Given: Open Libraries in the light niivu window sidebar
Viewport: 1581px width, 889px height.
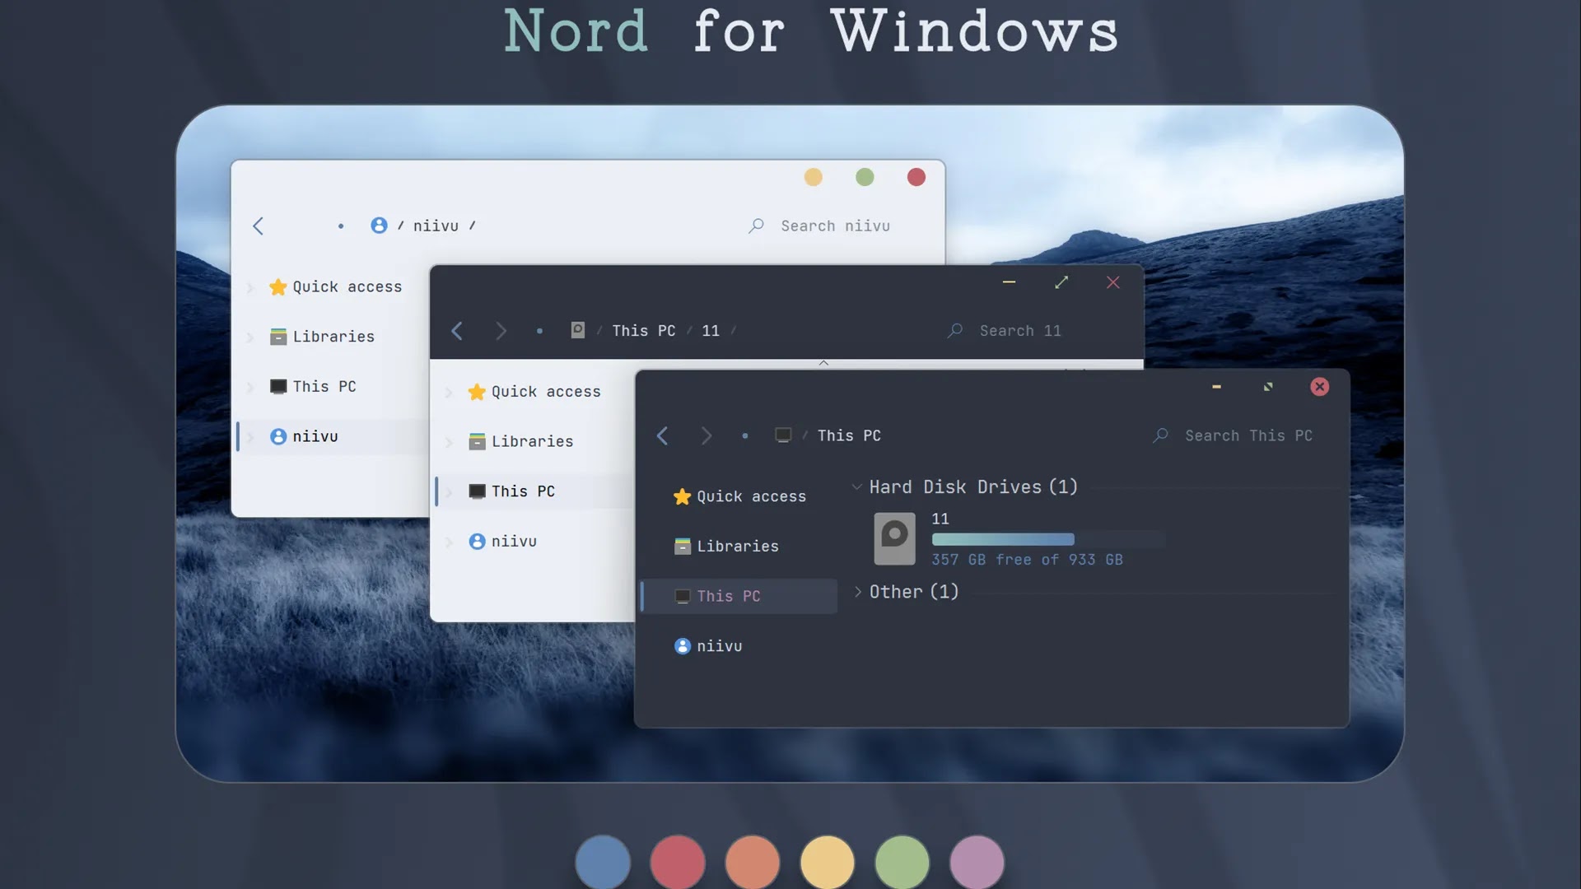Looking at the screenshot, I should pyautogui.click(x=322, y=337).
